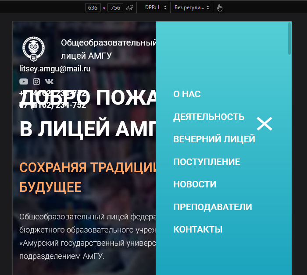Screen dimensions: 307x275
Task: Navigate to «НОВОСТИ»
Action: pos(195,184)
